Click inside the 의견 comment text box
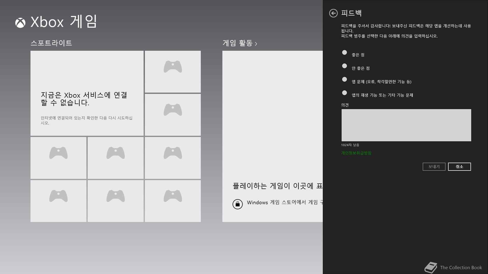The width and height of the screenshot is (488, 274). (x=406, y=125)
